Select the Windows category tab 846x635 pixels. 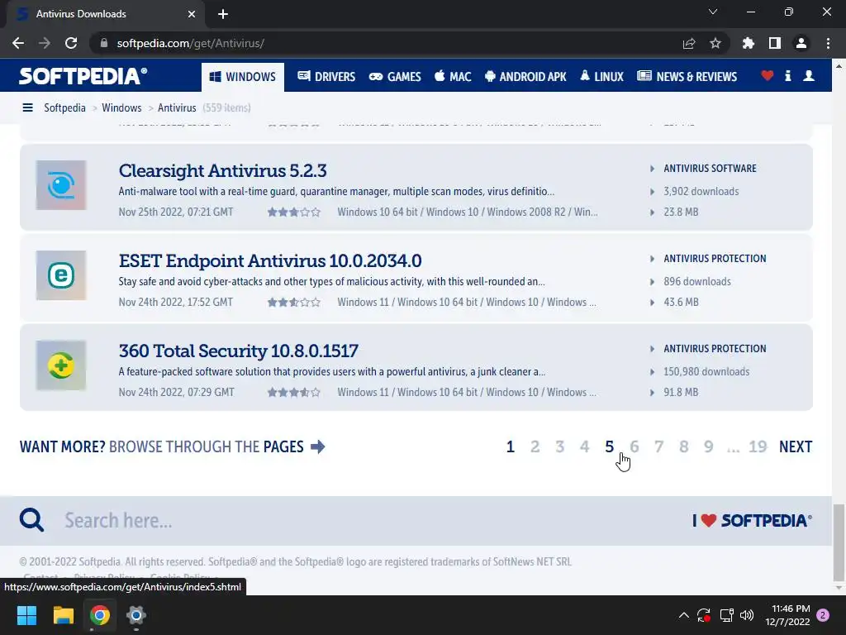(243, 77)
